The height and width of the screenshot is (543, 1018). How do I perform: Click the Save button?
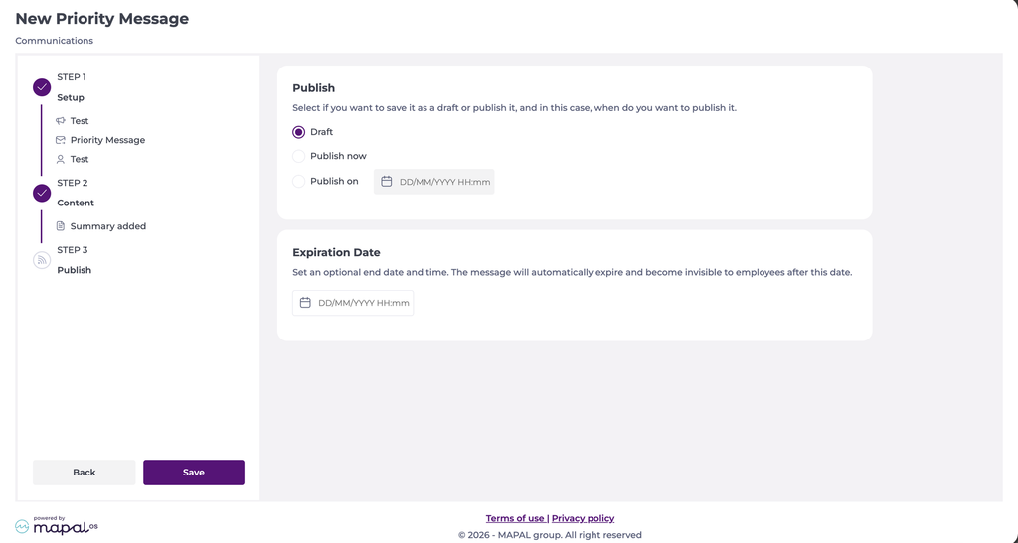click(x=194, y=473)
